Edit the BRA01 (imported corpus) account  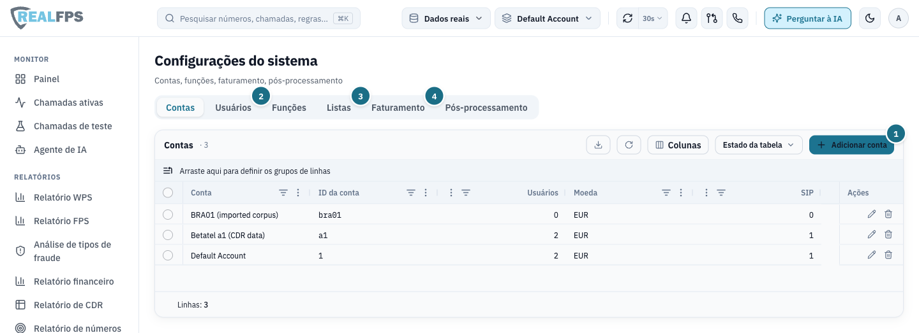tap(872, 215)
